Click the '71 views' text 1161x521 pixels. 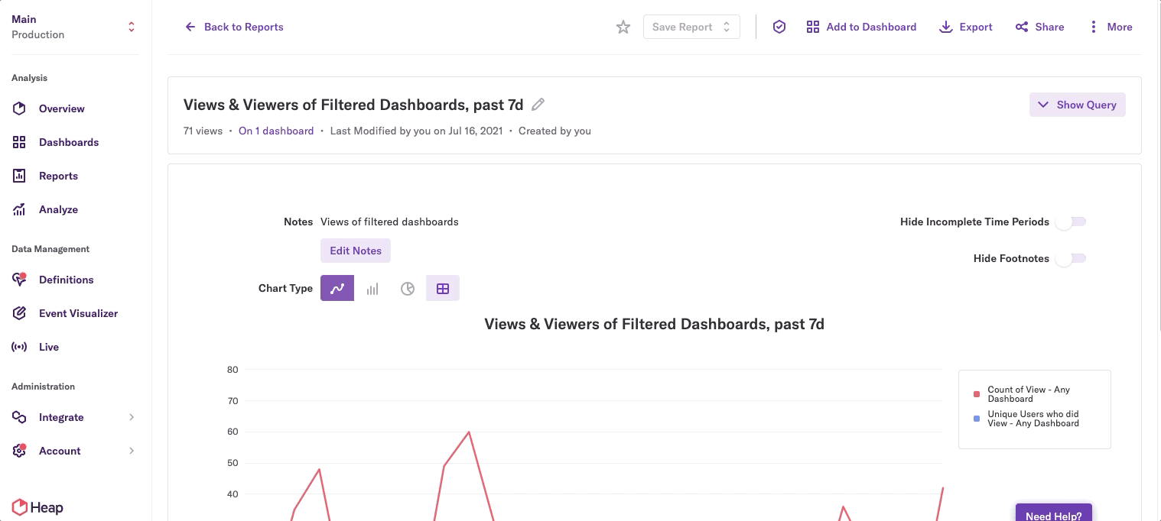coord(203,131)
